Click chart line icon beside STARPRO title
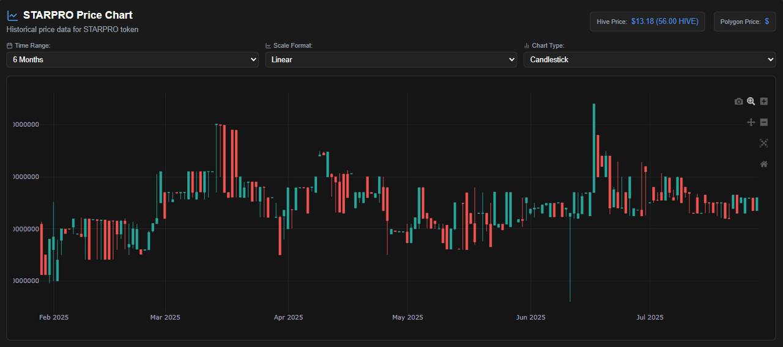 pyautogui.click(x=12, y=16)
